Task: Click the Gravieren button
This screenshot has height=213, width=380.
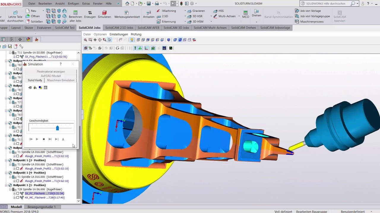Action: pyautogui.click(x=196, y=11)
